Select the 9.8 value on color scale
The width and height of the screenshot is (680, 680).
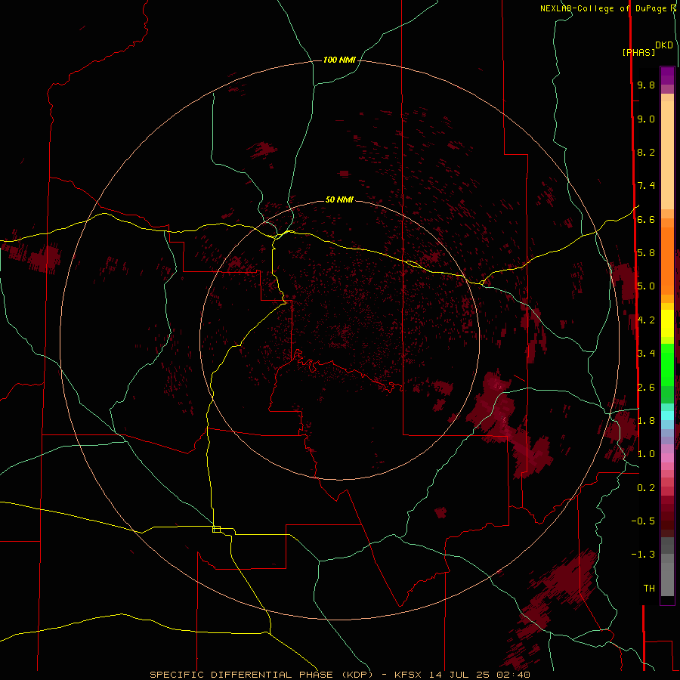click(x=646, y=85)
